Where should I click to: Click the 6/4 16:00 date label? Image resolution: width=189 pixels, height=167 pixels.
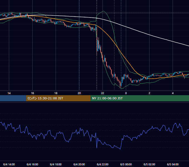[33, 164]
